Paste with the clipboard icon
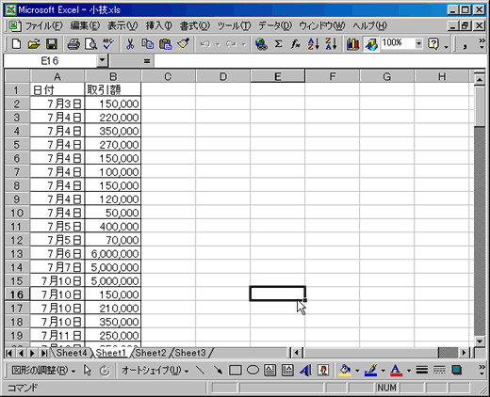The image size is (490, 397). tap(166, 44)
